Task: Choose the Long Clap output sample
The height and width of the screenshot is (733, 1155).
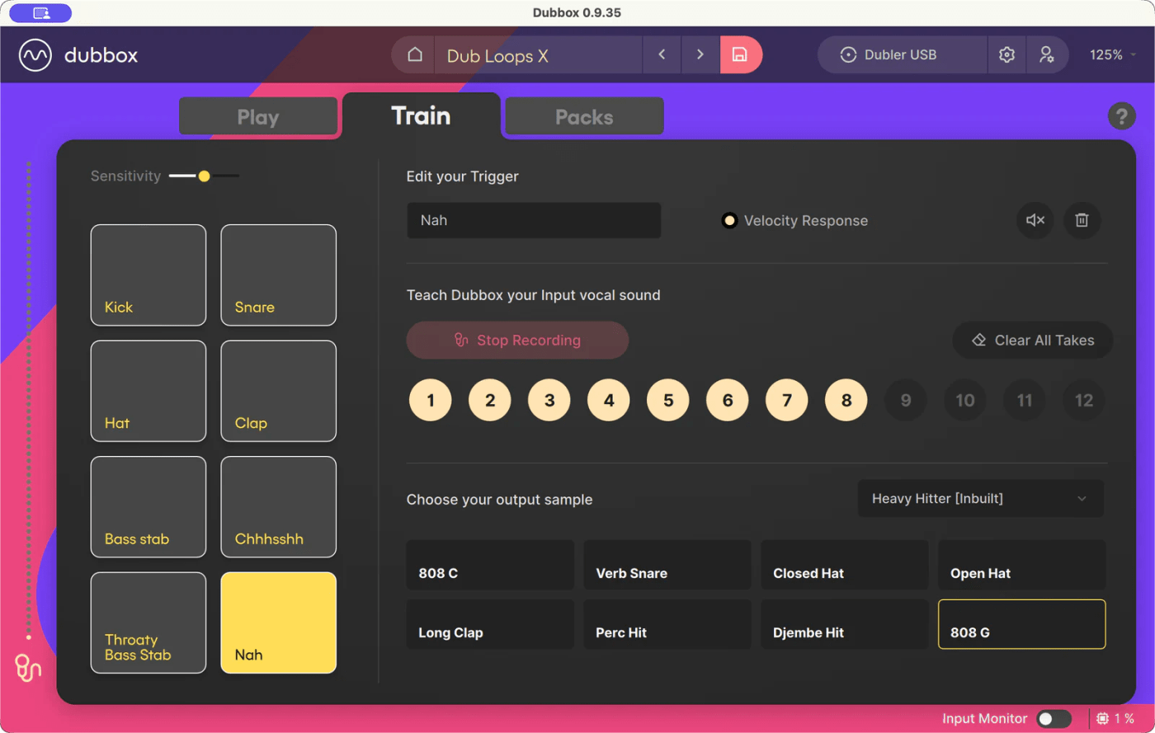Action: (490, 624)
